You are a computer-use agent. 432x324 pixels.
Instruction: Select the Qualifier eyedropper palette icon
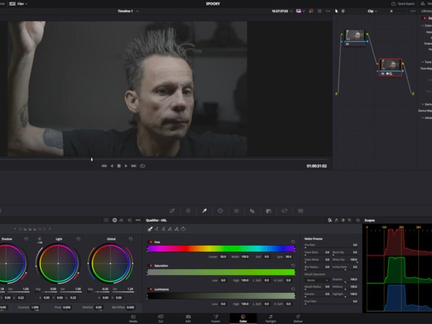pyautogui.click(x=204, y=211)
